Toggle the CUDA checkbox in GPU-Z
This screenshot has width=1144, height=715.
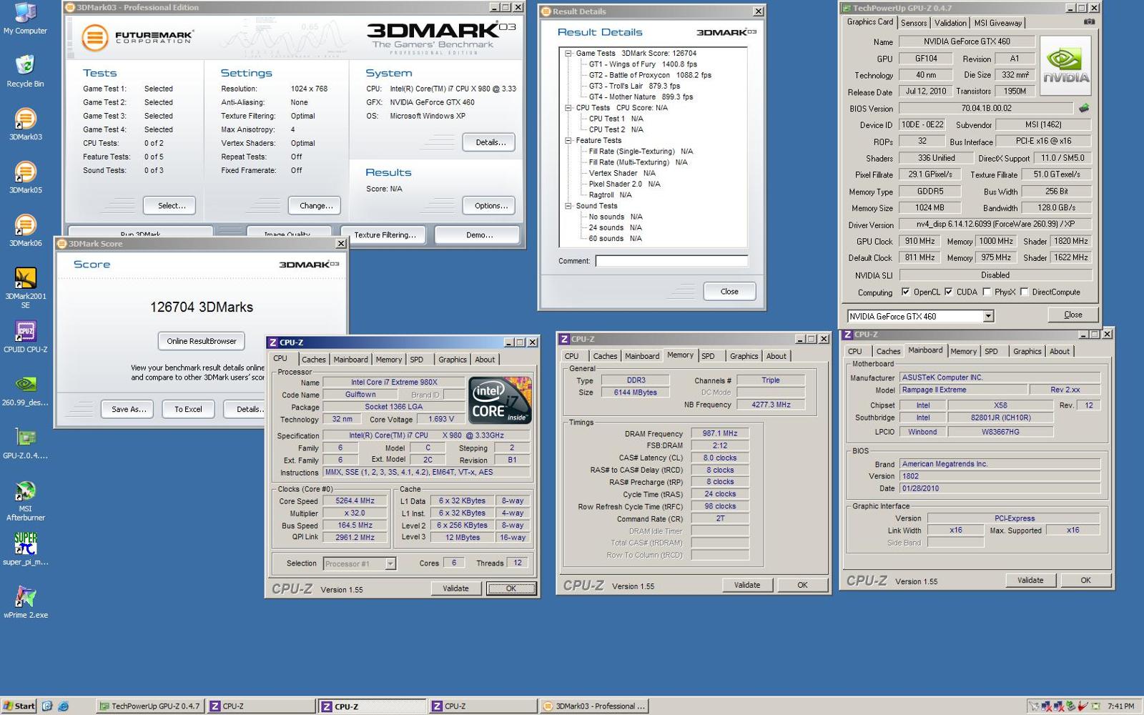tap(948, 292)
